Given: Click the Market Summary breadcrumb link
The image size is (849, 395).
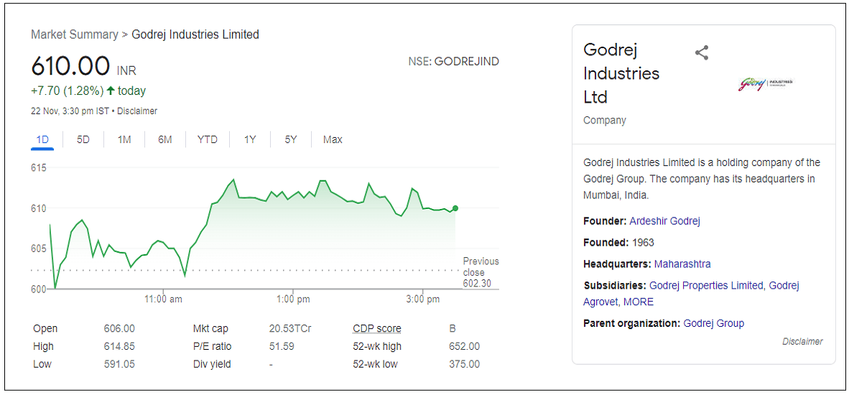Looking at the screenshot, I should [x=74, y=34].
